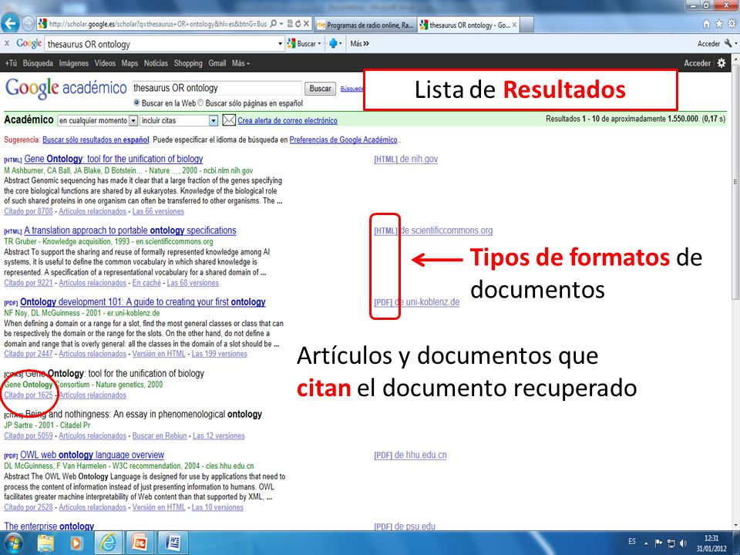Click the refresh icon in the address bar
The height and width of the screenshot is (555, 740).
pos(298,24)
